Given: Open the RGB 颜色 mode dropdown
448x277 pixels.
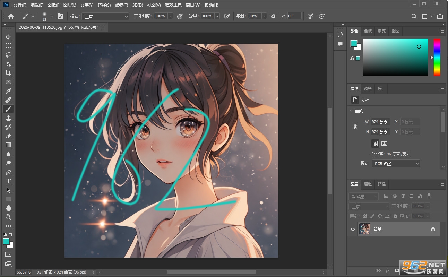Looking at the screenshot, I should (396, 163).
